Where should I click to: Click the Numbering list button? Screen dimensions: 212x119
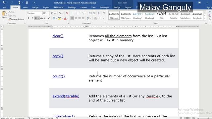tap(78, 13)
